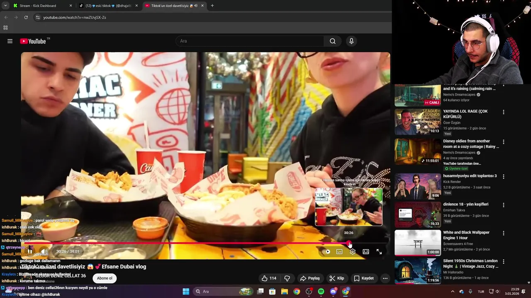Click the YouTube URL in the address bar
531x298 pixels.
pyautogui.click(x=75, y=17)
